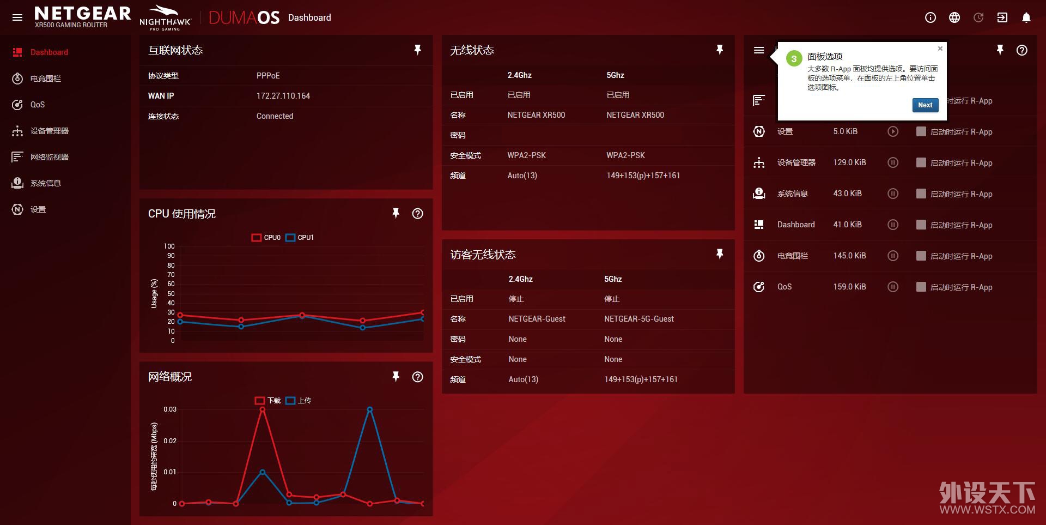1046x525 pixels.
Task: Click the Connected status value
Action: [275, 116]
